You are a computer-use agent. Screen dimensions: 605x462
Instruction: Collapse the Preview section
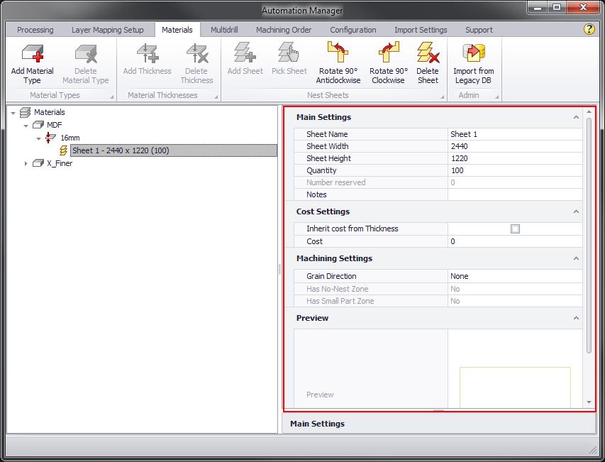[576, 318]
